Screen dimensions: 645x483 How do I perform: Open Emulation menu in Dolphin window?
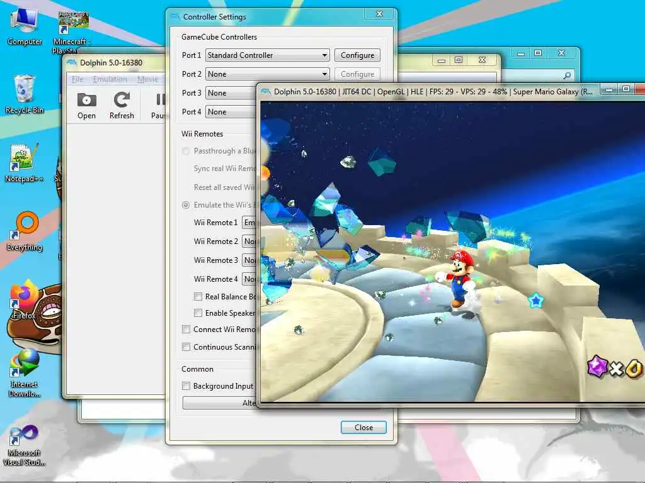pos(110,79)
